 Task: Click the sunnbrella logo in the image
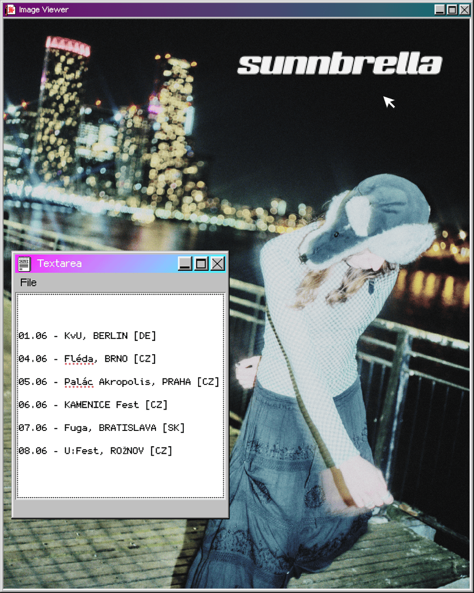click(x=339, y=65)
